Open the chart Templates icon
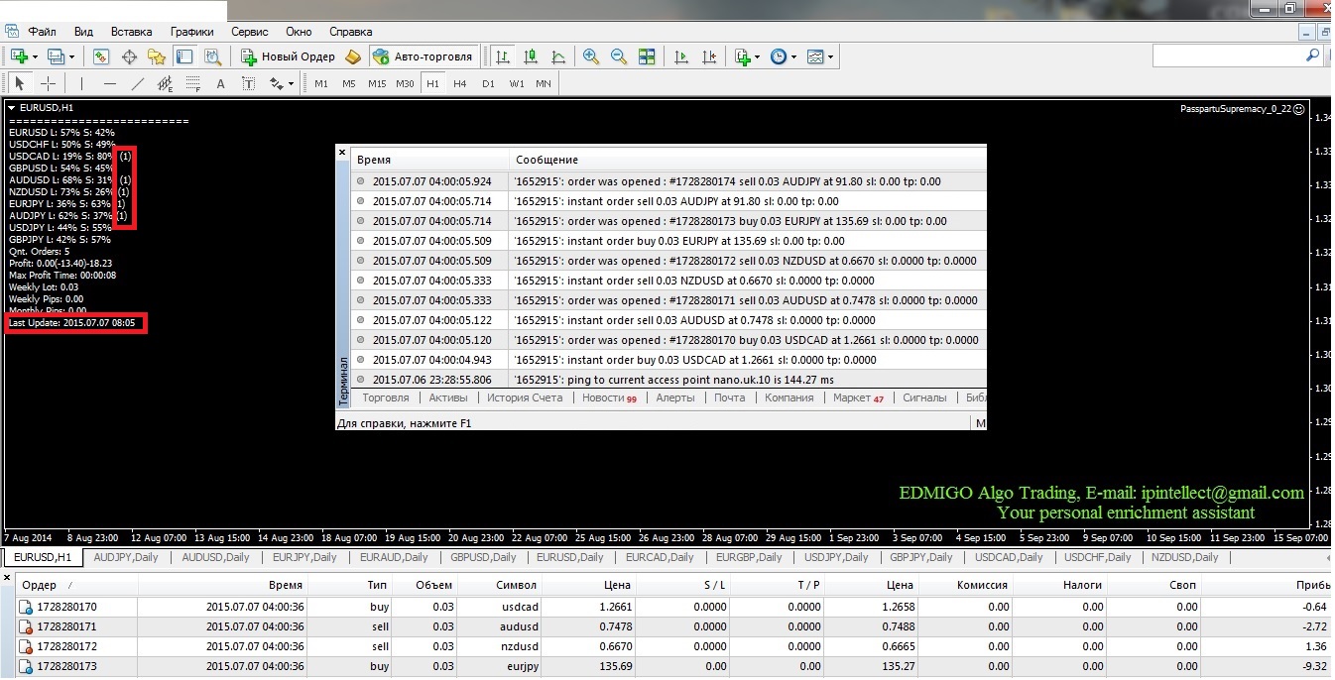The height and width of the screenshot is (680, 1335). coord(814,57)
